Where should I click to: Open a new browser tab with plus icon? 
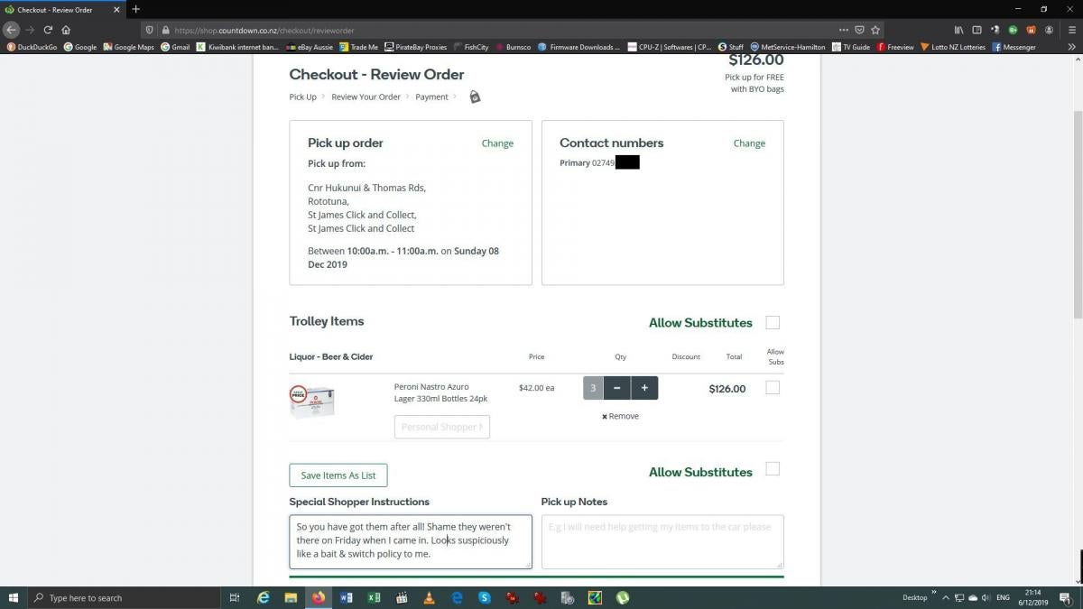(135, 9)
